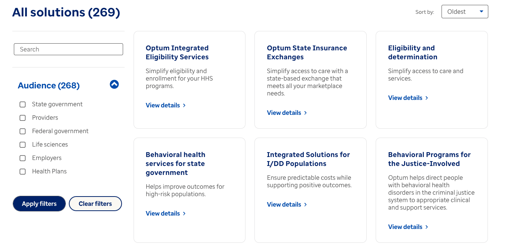Enable the Federal government checkbox
This screenshot has height=248, width=507.
[22, 131]
